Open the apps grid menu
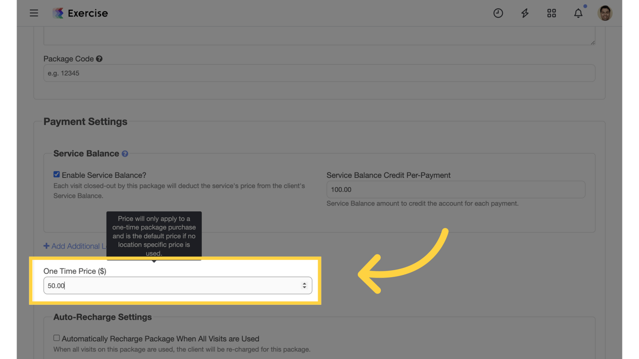Screen dimensions: 639x359 tap(551, 13)
